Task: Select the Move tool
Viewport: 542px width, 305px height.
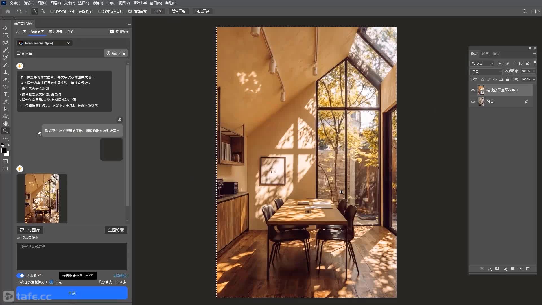Action: pyautogui.click(x=5, y=28)
